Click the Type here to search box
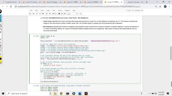This screenshot has width=172, height=96. (28, 94)
